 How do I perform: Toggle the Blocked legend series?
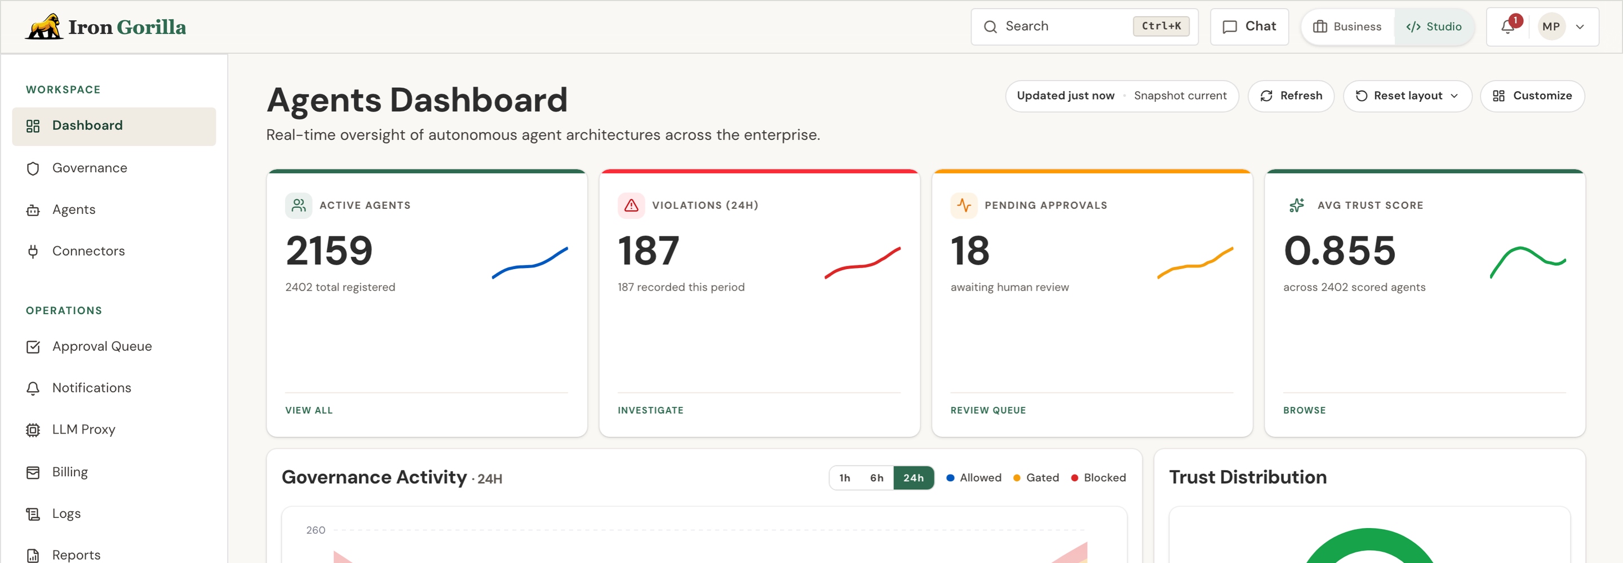click(x=1098, y=478)
